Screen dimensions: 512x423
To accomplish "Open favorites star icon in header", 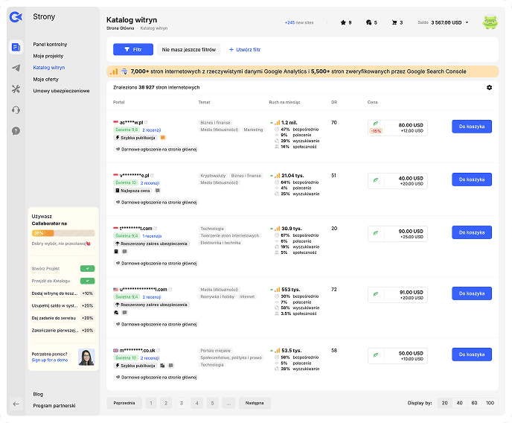I will (x=343, y=22).
